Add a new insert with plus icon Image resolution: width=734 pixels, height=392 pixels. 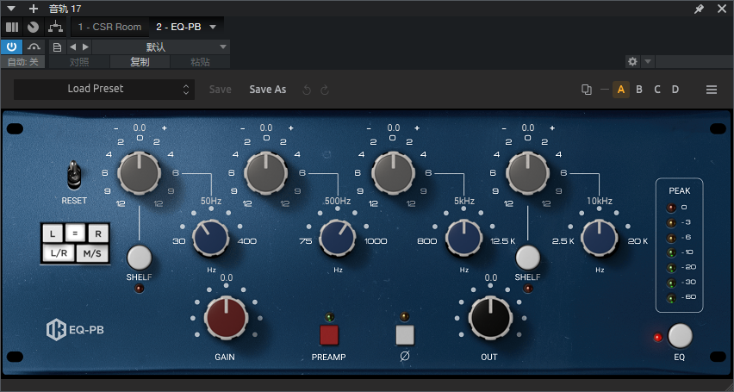click(x=34, y=9)
